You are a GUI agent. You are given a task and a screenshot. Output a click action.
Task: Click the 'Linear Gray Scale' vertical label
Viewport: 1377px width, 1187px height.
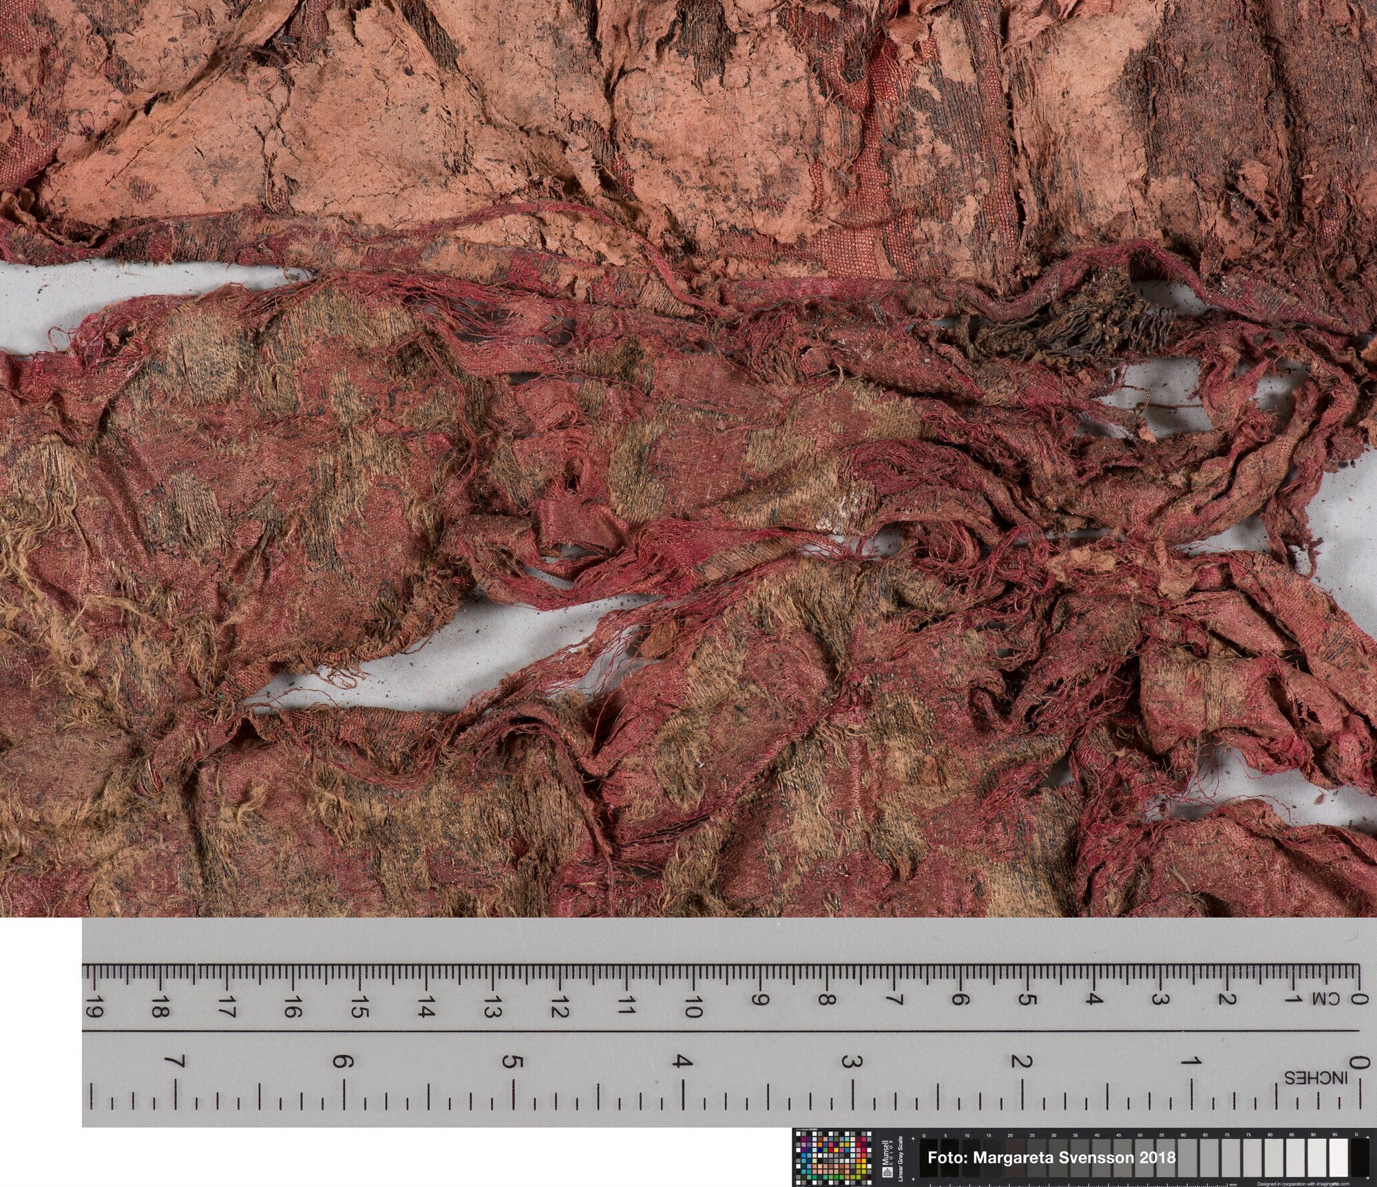(x=901, y=1158)
